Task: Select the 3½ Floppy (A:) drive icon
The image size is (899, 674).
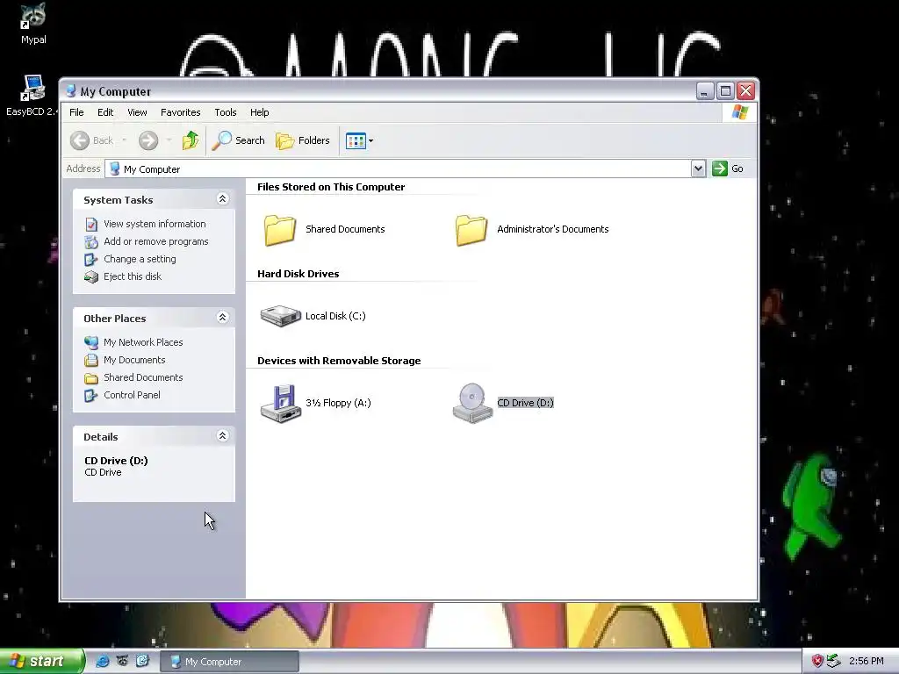Action: pos(280,404)
